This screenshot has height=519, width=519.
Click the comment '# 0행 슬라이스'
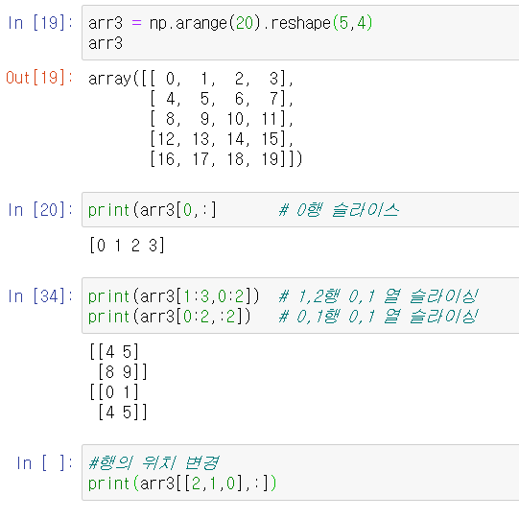tap(339, 210)
